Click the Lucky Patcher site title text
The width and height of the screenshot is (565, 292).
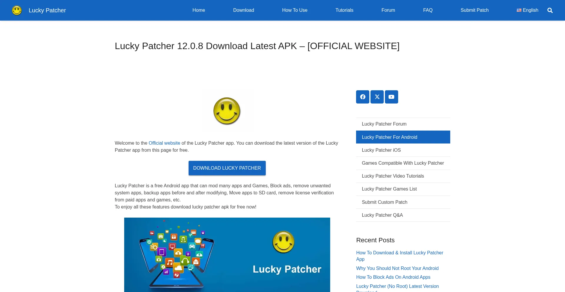pos(47,10)
